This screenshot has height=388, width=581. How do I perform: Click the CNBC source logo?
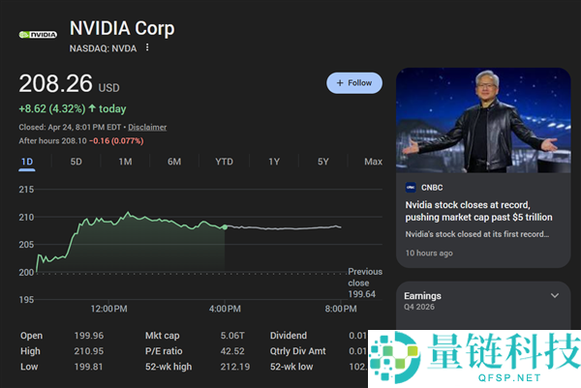click(x=412, y=187)
